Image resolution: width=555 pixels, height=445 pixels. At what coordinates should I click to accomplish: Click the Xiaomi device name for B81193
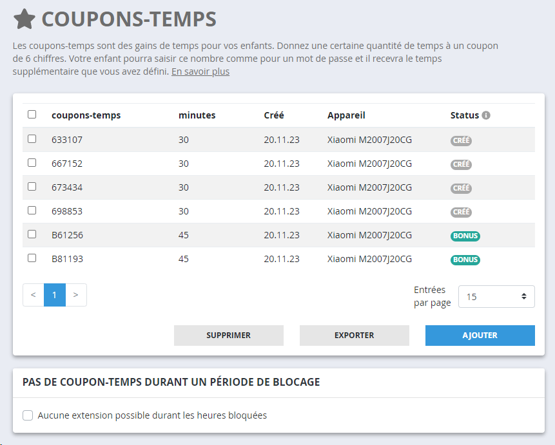(x=369, y=259)
